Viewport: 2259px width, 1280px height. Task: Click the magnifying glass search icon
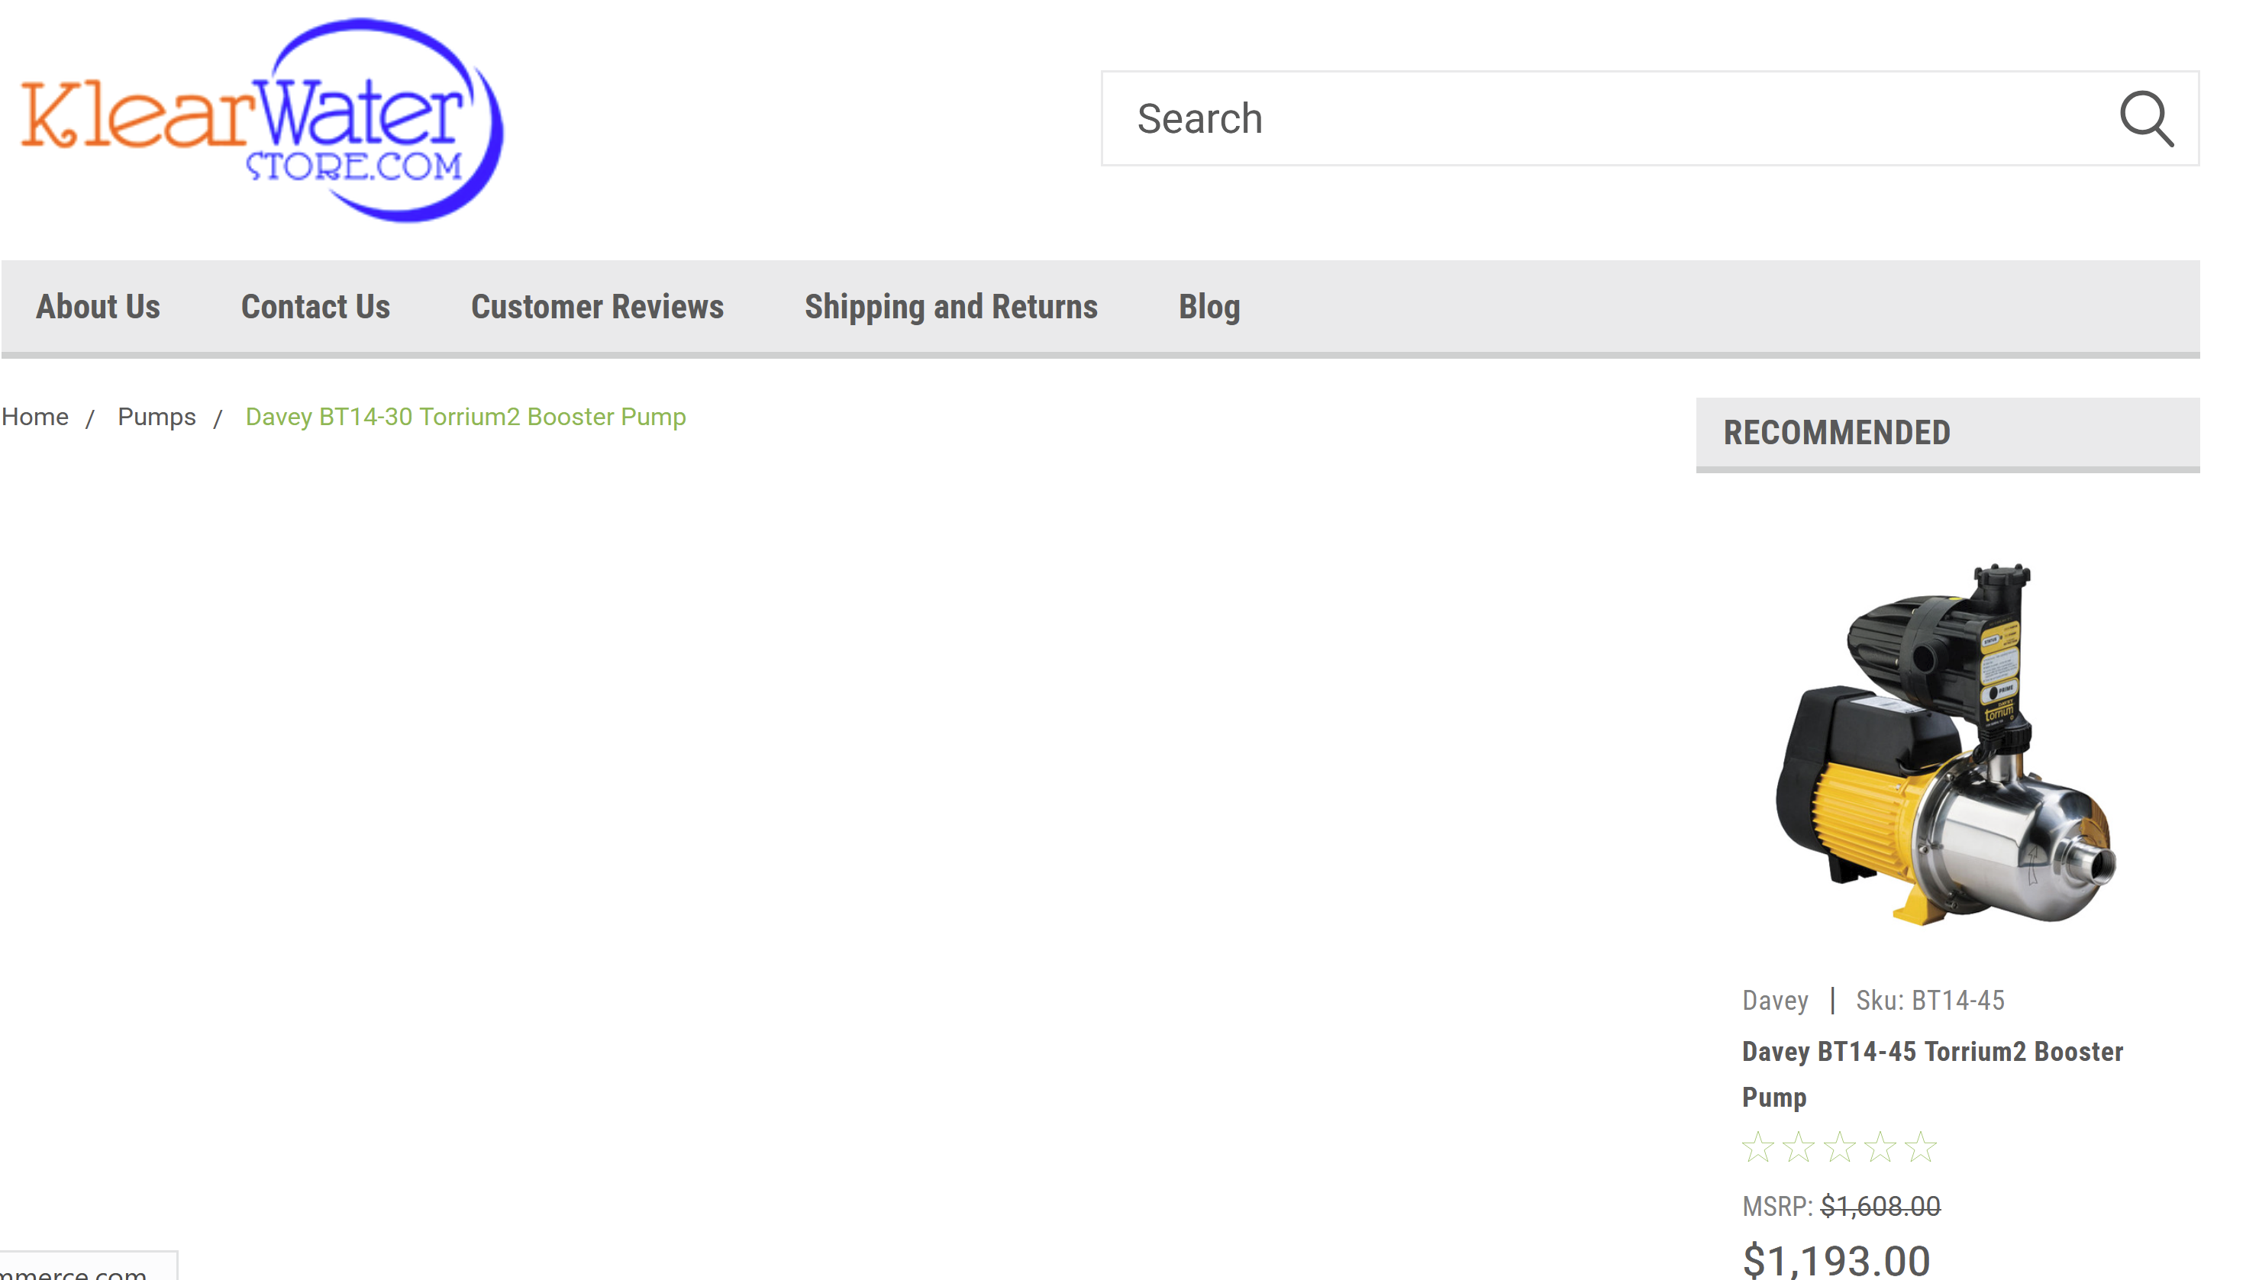[2145, 118]
